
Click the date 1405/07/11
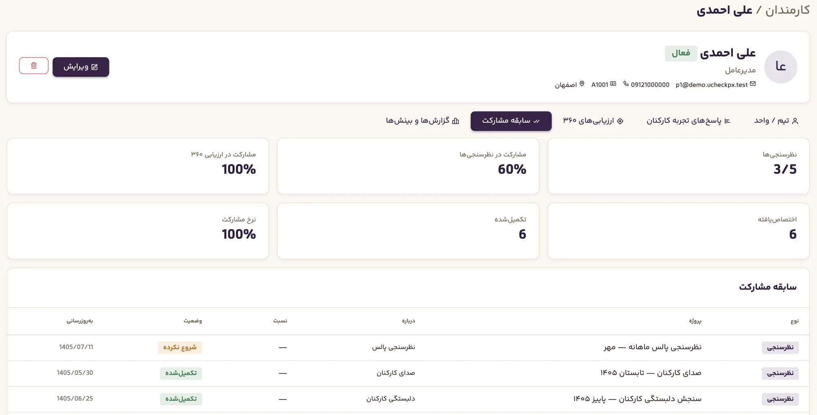pyautogui.click(x=76, y=347)
